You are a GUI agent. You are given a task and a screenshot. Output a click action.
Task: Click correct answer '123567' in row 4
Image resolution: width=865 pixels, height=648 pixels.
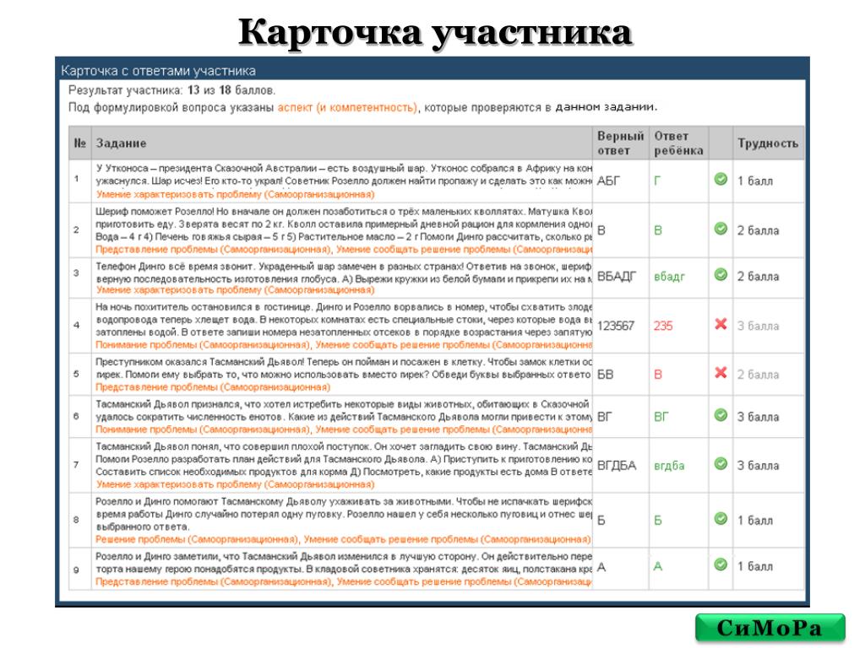pos(616,327)
